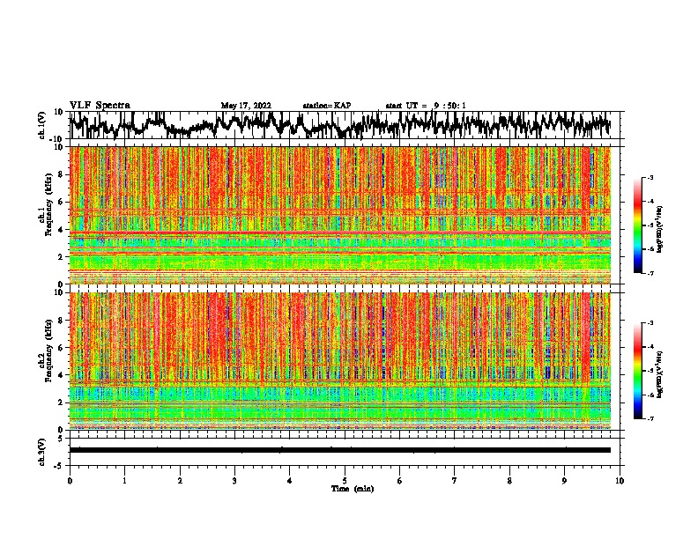Click time axis tick label "8"

tap(509, 481)
